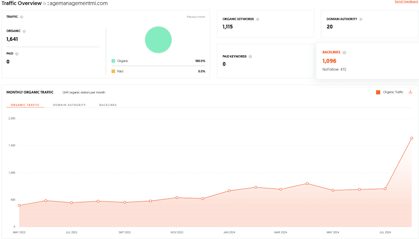Image resolution: width=419 pixels, height=239 pixels.
Task: Click the 1,115 organic keywords value
Action: tap(228, 27)
